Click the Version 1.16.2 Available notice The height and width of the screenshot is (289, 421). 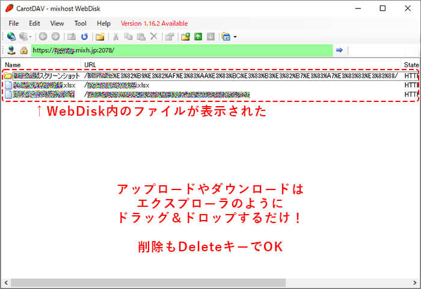click(155, 23)
